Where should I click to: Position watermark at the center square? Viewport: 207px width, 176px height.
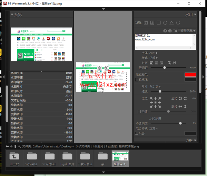pos(156,102)
